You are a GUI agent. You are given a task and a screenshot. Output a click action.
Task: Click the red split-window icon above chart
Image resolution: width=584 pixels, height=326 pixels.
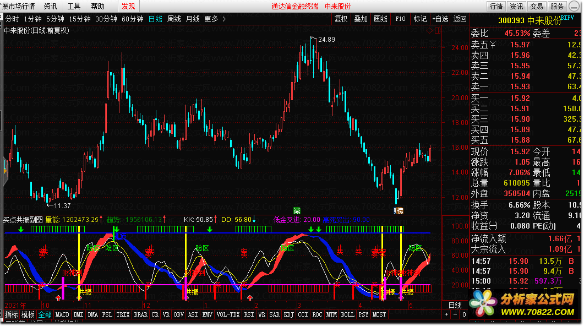[x=438, y=30]
